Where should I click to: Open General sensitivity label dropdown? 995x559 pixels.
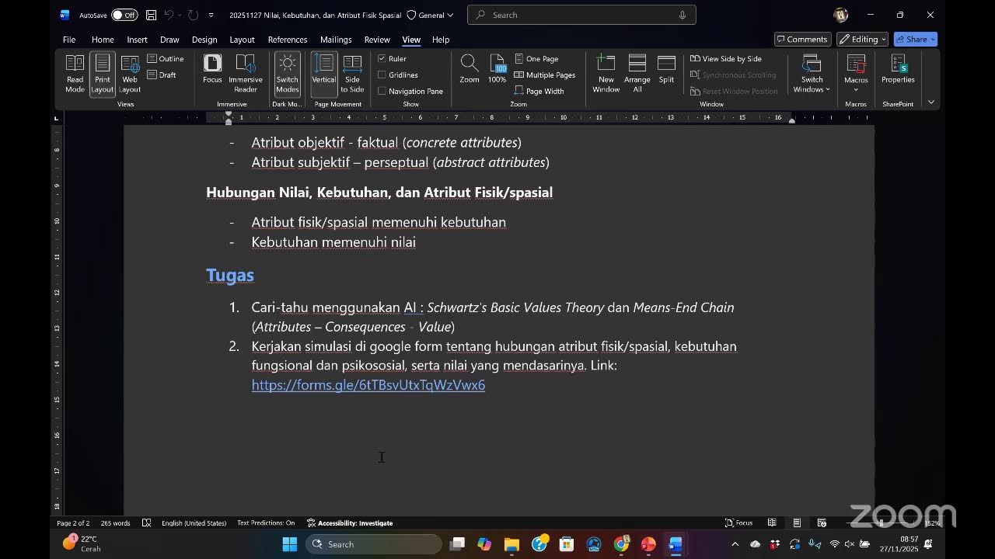tap(431, 15)
